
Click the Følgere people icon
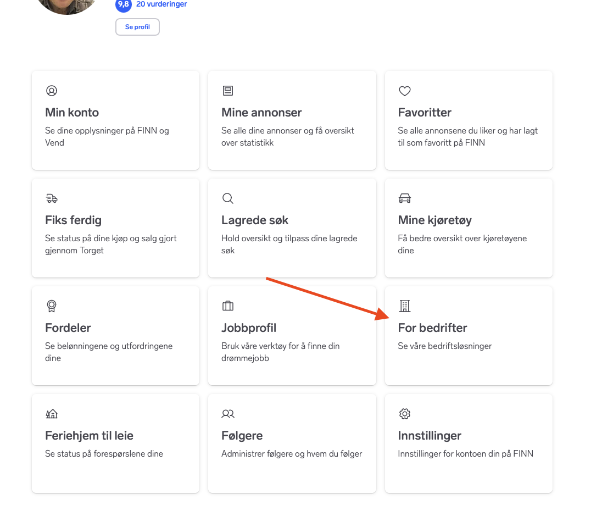click(227, 414)
